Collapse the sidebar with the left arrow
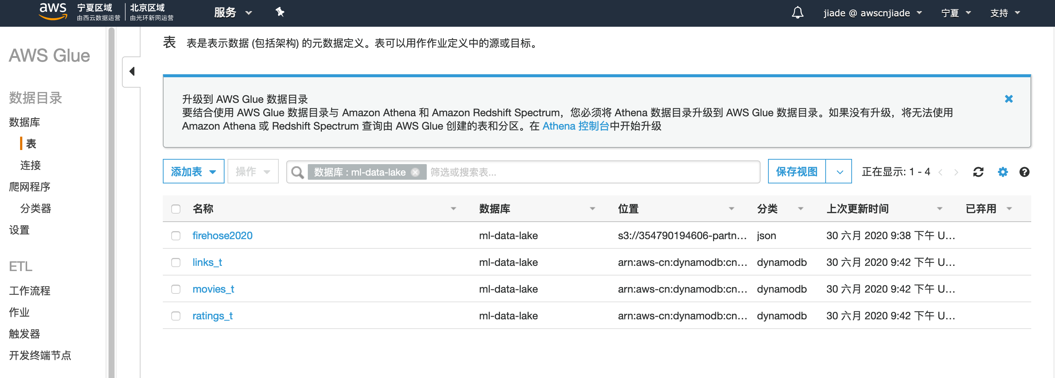 click(132, 72)
